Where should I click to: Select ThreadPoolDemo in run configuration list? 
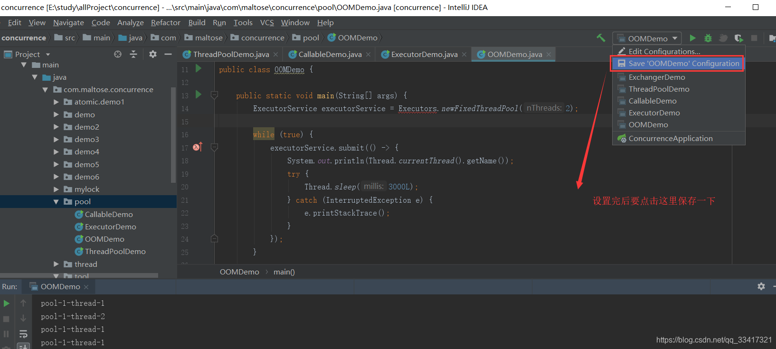pyautogui.click(x=679, y=89)
